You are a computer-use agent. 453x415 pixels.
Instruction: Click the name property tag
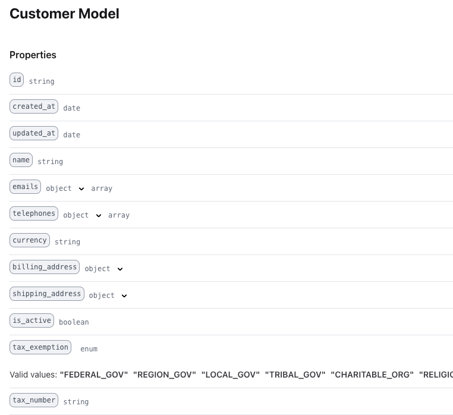tap(21, 160)
